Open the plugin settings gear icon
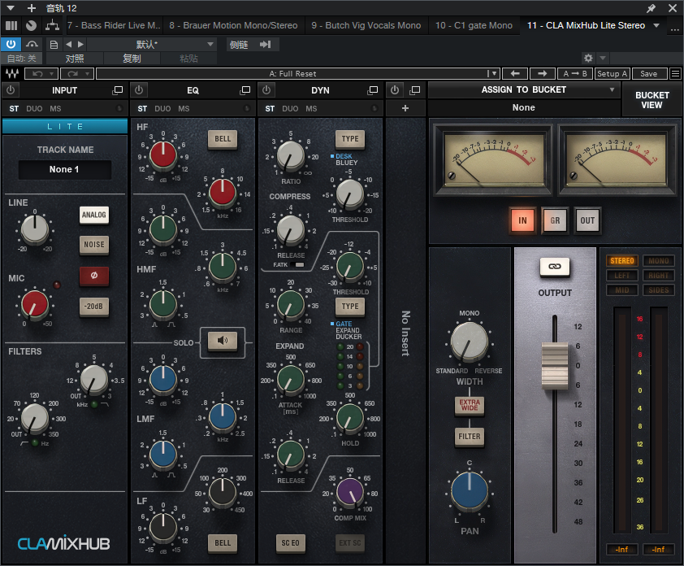 (x=588, y=58)
